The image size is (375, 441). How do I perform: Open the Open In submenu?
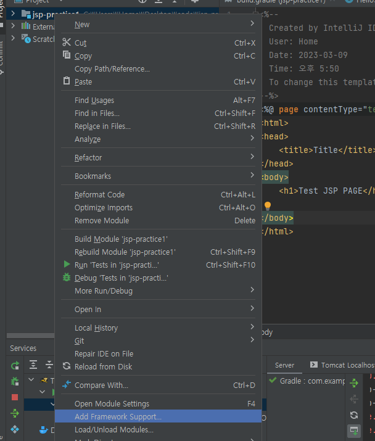(158, 310)
